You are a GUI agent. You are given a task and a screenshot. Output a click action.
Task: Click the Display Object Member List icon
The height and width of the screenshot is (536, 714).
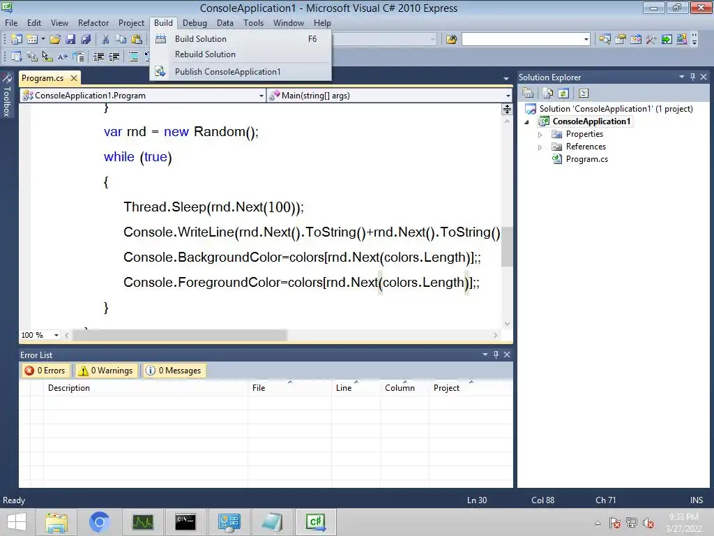(17, 57)
